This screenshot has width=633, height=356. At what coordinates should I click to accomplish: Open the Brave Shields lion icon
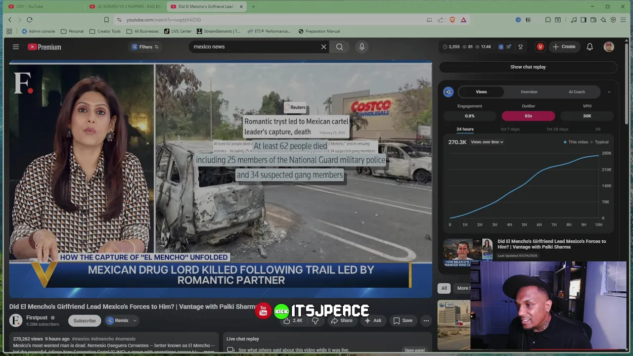(452, 20)
